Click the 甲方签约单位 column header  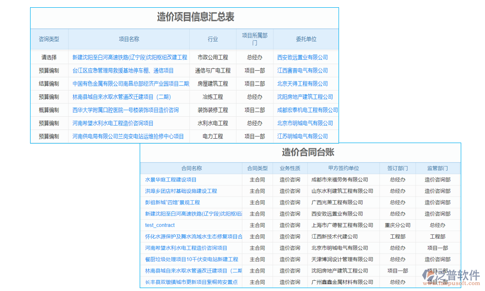click(x=343, y=167)
